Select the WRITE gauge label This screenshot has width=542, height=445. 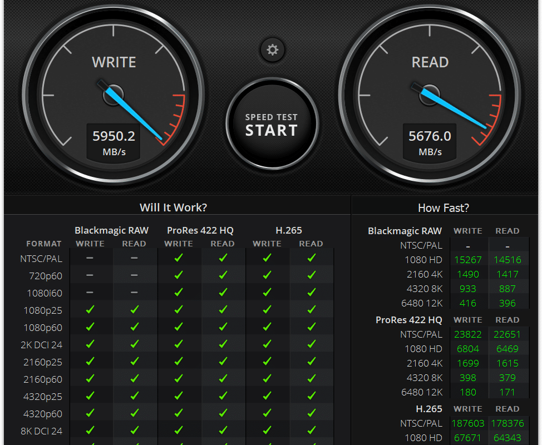114,62
